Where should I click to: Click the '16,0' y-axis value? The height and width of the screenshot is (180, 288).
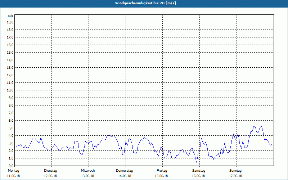[10, 45]
